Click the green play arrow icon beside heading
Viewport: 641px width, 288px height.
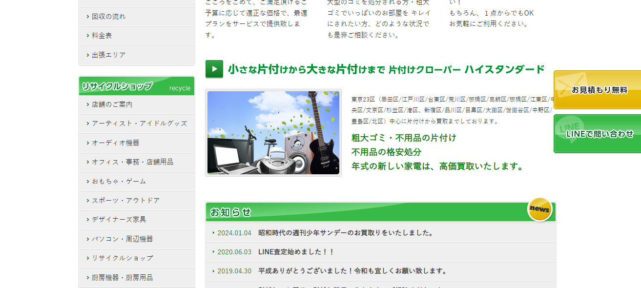pos(214,69)
